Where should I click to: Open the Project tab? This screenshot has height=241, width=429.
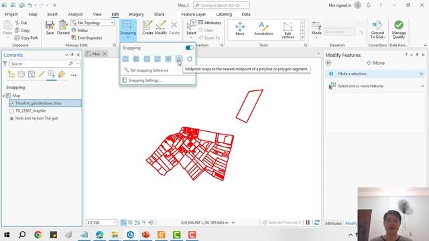[11, 14]
